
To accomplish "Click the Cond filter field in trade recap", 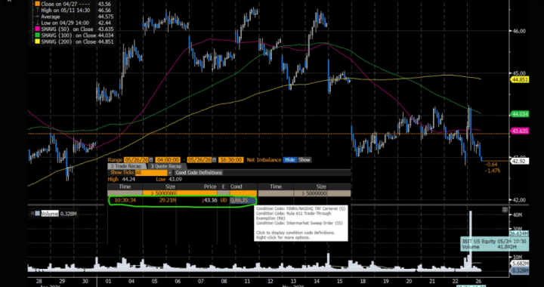I will (243, 193).
